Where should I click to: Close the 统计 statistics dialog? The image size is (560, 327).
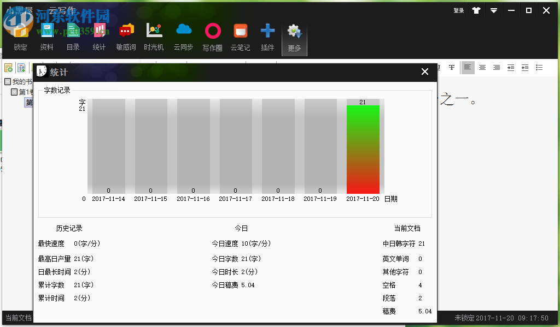[425, 72]
